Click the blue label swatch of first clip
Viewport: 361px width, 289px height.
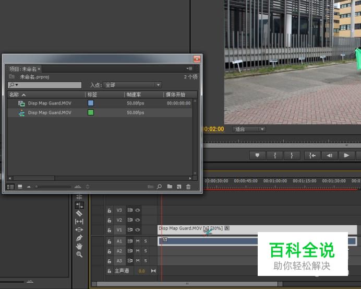coord(91,103)
